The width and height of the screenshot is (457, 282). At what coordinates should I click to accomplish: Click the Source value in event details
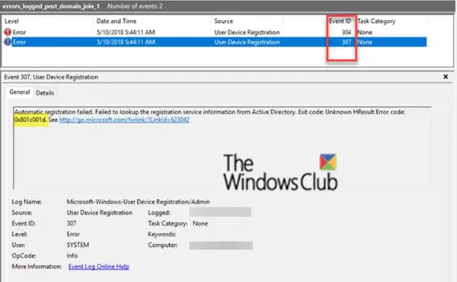tap(99, 213)
